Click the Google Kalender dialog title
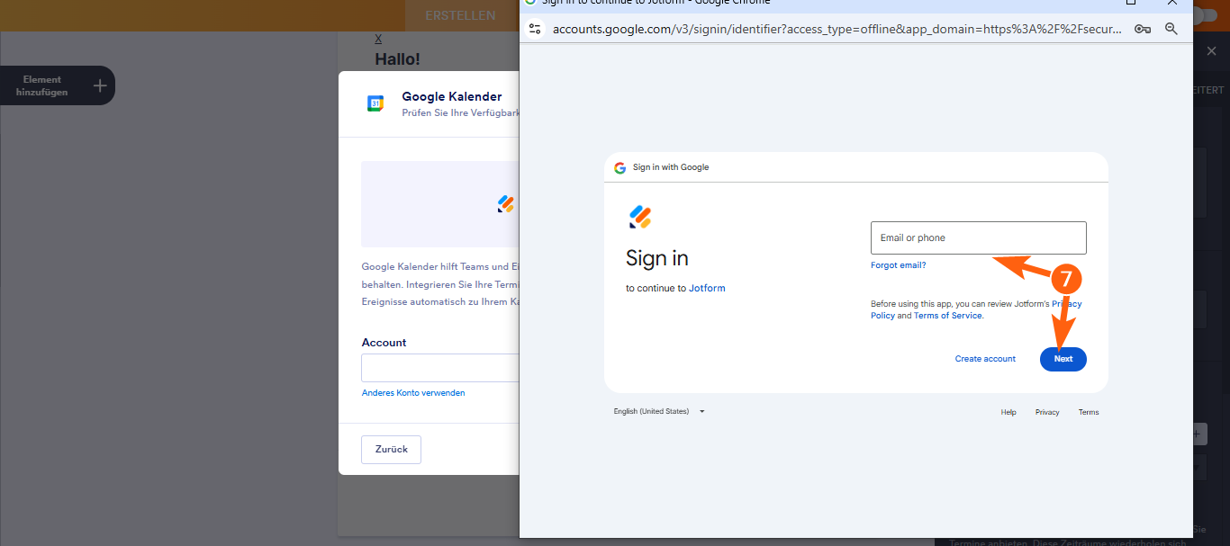The width and height of the screenshot is (1230, 546). pos(452,96)
